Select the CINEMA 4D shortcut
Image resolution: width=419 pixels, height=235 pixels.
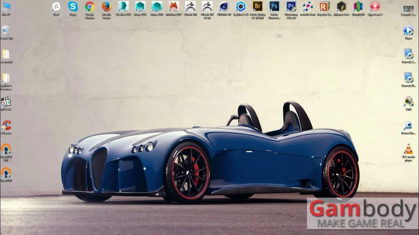[224, 7]
